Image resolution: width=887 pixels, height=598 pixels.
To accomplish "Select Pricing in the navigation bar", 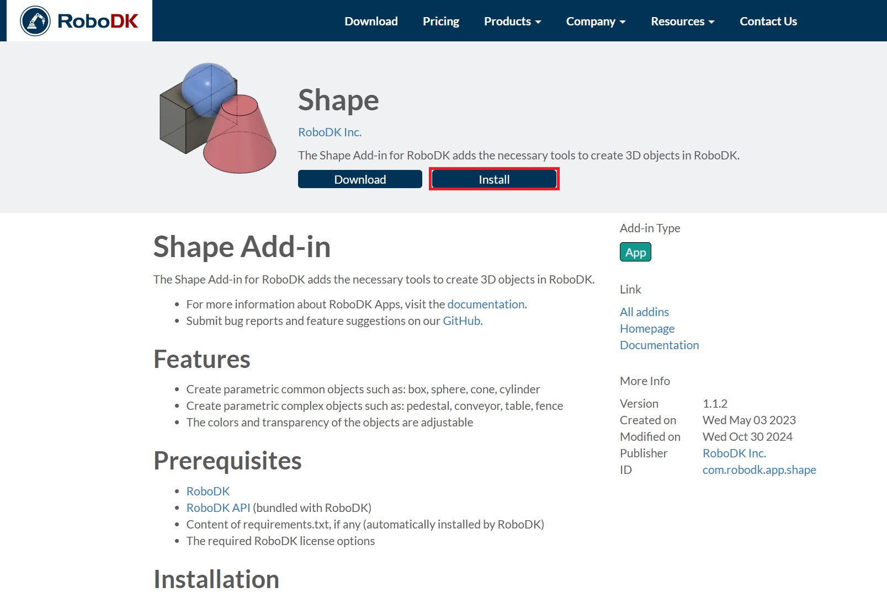I will [x=440, y=21].
